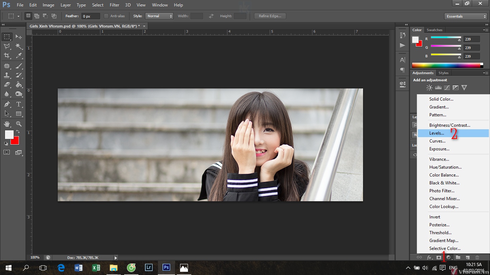Open the Actions panel play icon
The height and width of the screenshot is (275, 490).
[402, 45]
